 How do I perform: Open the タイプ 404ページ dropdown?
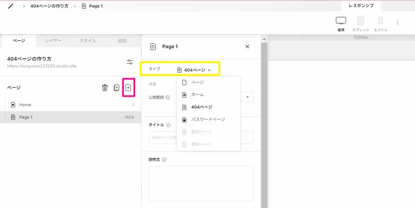click(x=194, y=70)
